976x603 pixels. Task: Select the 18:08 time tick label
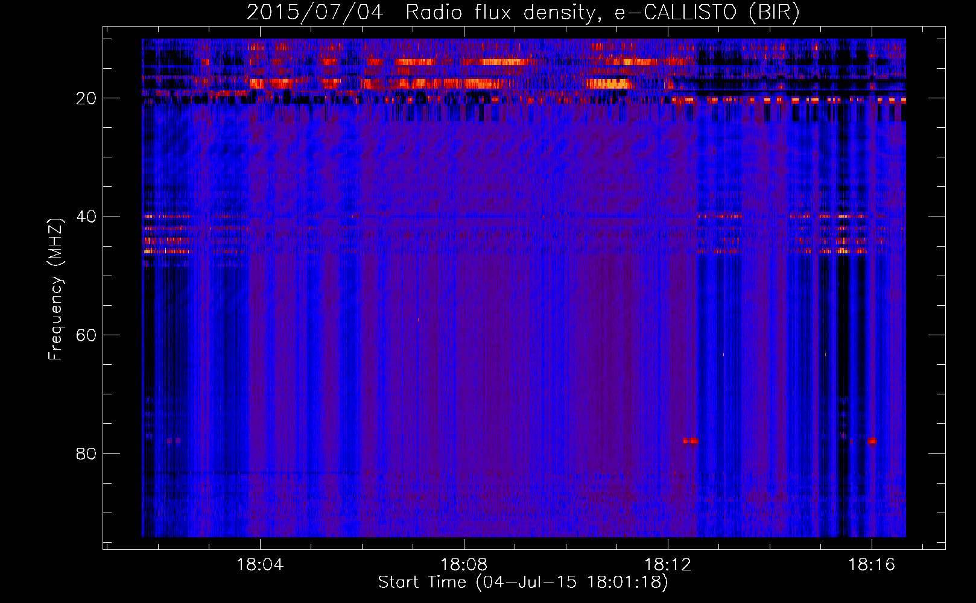click(464, 564)
